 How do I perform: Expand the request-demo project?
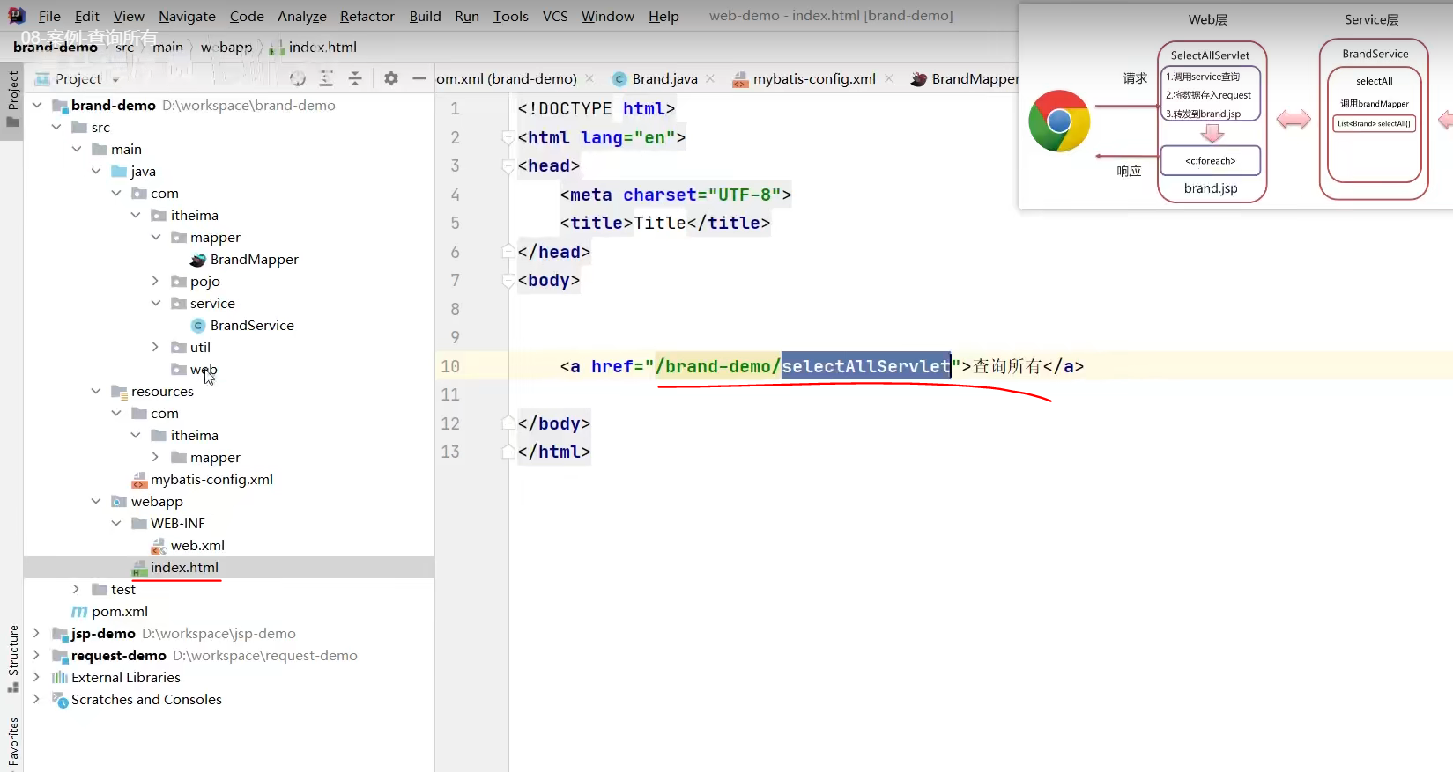point(37,655)
